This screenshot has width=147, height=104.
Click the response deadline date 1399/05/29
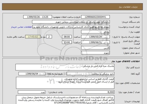tap(95, 37)
